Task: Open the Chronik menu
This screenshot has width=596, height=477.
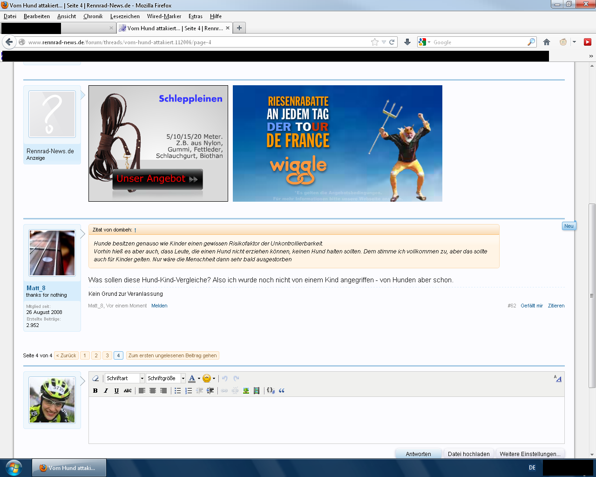Action: [x=93, y=16]
